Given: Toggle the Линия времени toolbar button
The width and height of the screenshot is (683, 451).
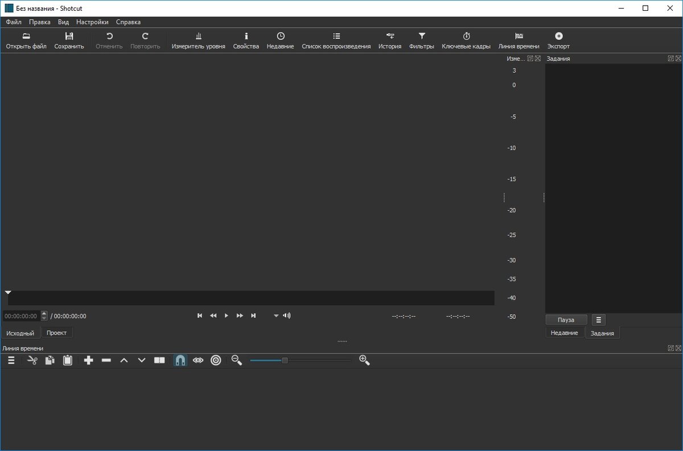Looking at the screenshot, I should (x=519, y=40).
